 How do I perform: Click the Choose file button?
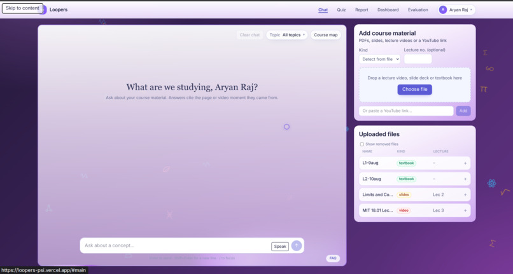[414, 89]
